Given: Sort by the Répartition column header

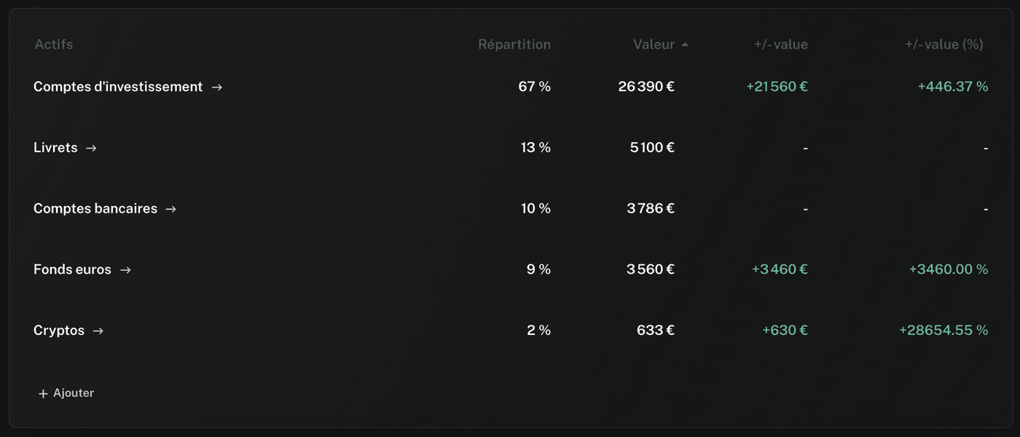Looking at the screenshot, I should click(514, 44).
